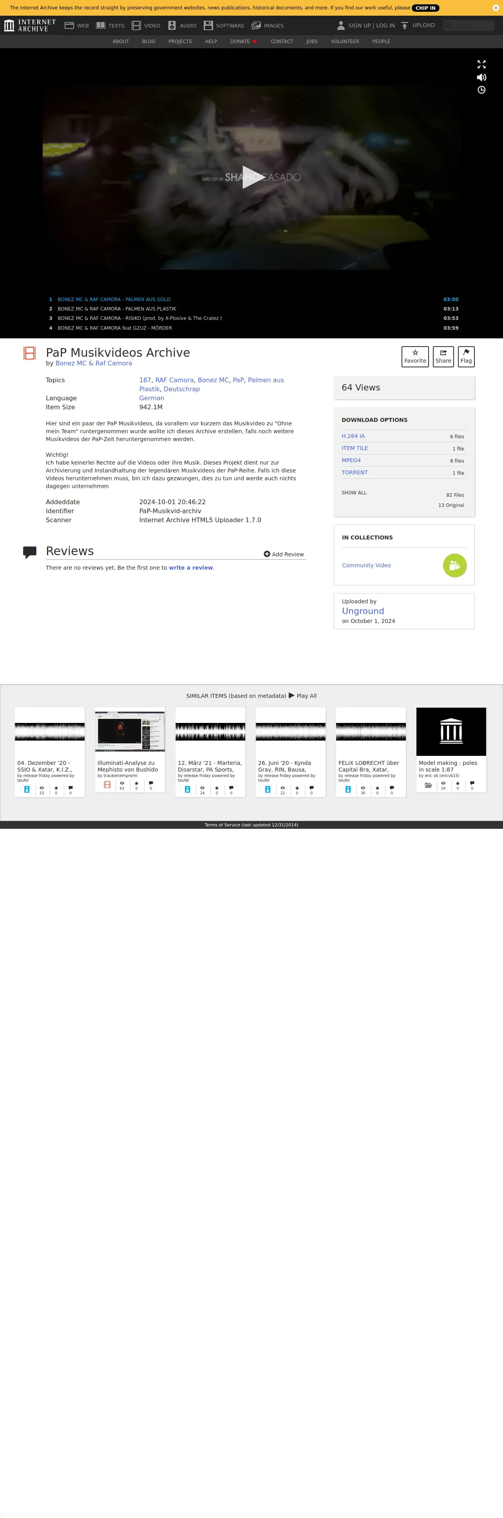Open the Images section in navigation

(x=268, y=25)
